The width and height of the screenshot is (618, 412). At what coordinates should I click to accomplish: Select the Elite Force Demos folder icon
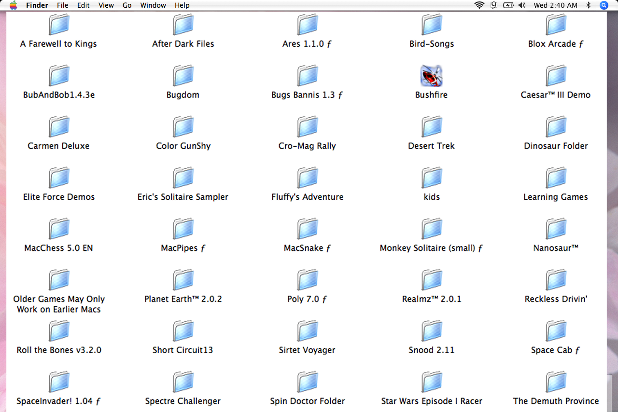point(59,178)
